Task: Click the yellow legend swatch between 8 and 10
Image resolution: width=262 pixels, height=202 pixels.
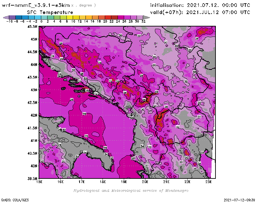Action: (x=70, y=17)
